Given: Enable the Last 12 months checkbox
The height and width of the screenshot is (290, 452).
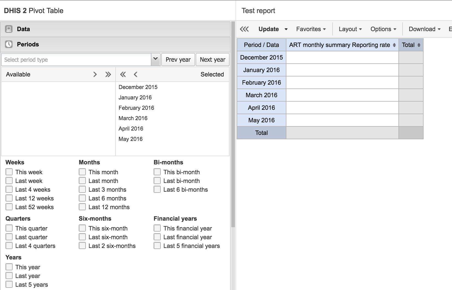Looking at the screenshot, I should [x=82, y=207].
